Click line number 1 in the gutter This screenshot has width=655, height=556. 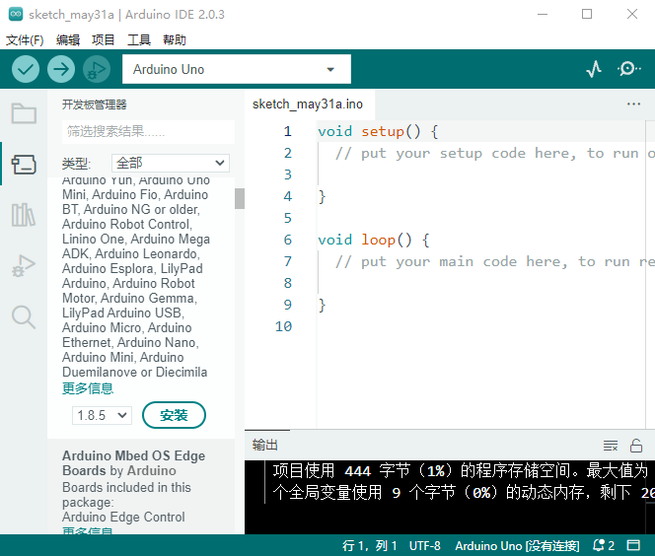[288, 131]
